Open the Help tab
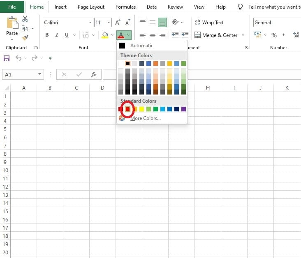The height and width of the screenshot is (258, 301). point(220,7)
